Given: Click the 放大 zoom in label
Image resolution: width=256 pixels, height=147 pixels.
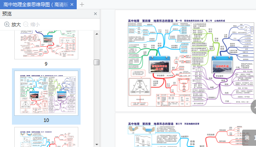Looking at the screenshot, I should click(x=16, y=25).
